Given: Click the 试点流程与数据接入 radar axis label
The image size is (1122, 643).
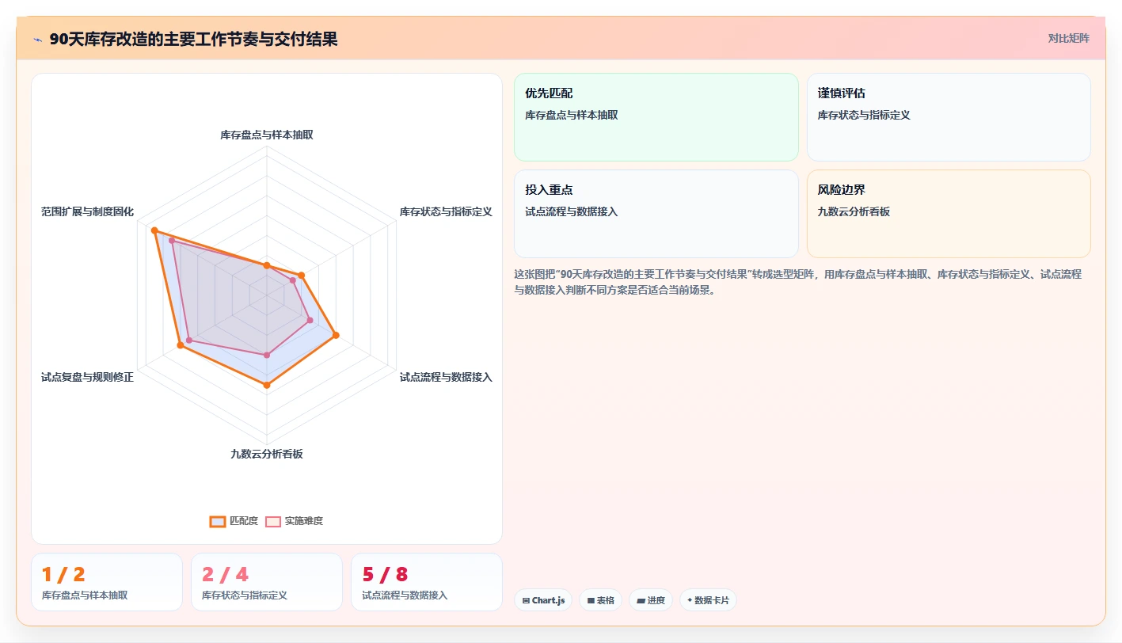Looking at the screenshot, I should 446,377.
